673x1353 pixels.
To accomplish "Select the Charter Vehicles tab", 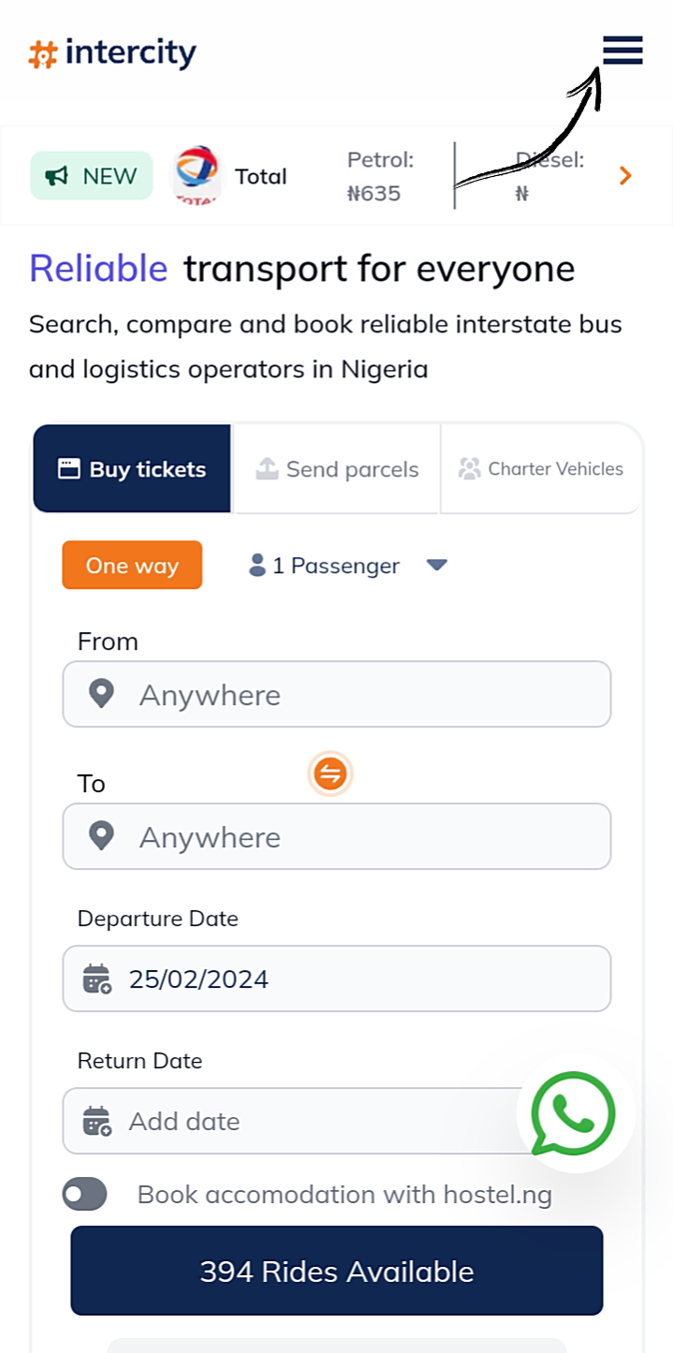I will [x=541, y=469].
